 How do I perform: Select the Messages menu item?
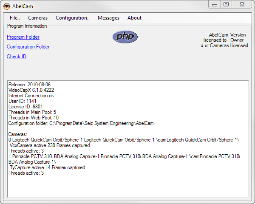[108, 18]
